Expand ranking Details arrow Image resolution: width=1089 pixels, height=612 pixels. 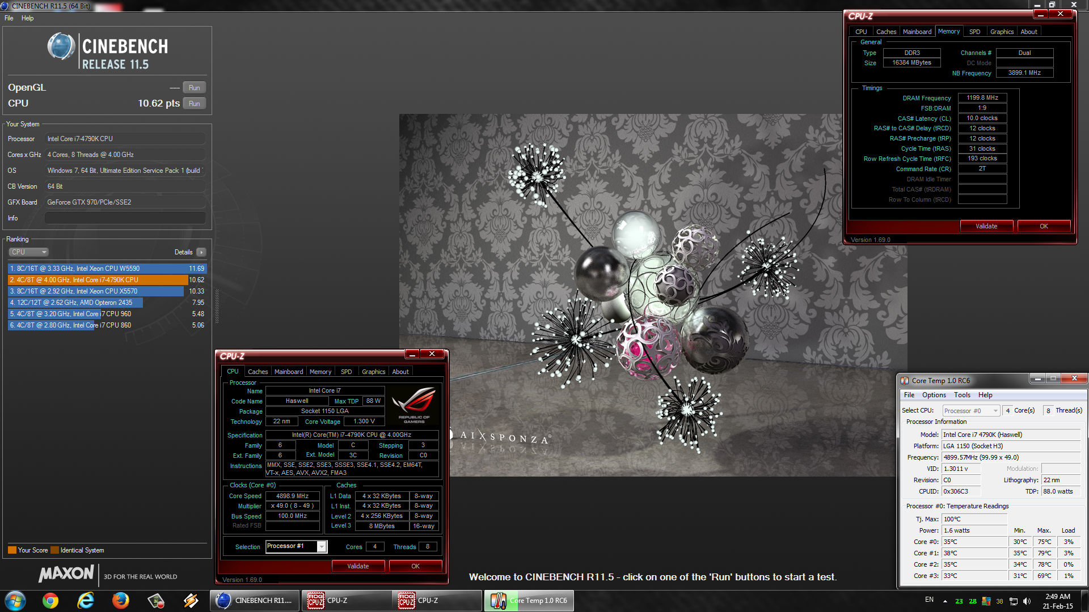[201, 252]
